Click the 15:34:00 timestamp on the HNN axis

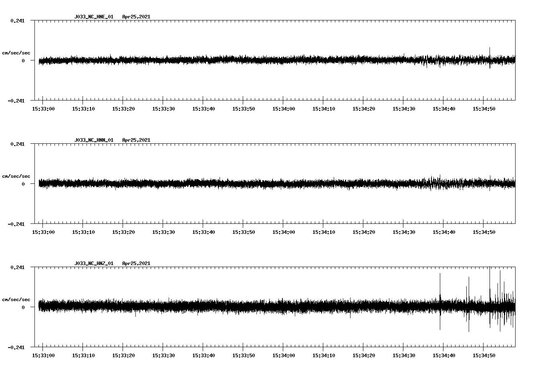coord(283,231)
